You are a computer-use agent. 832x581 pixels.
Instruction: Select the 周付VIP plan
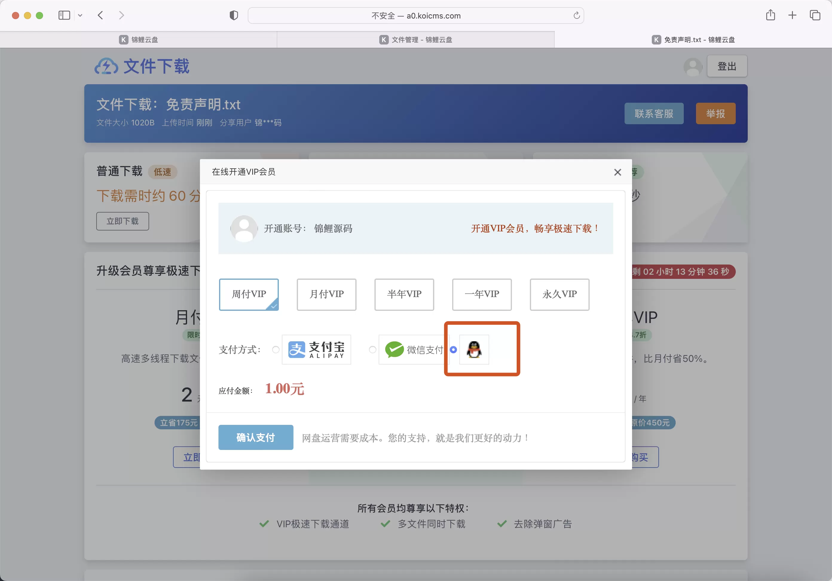249,294
